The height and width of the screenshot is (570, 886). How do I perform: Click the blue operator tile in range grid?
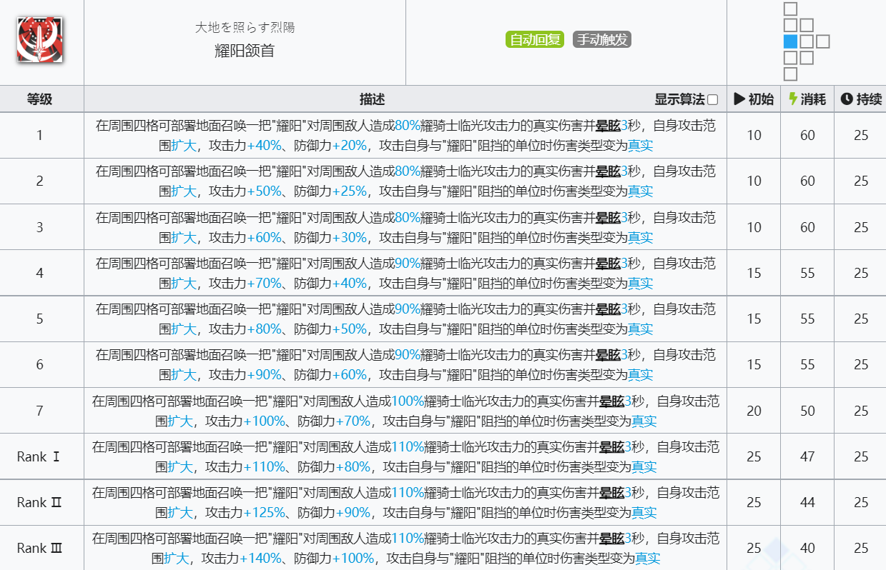pyautogui.click(x=790, y=41)
